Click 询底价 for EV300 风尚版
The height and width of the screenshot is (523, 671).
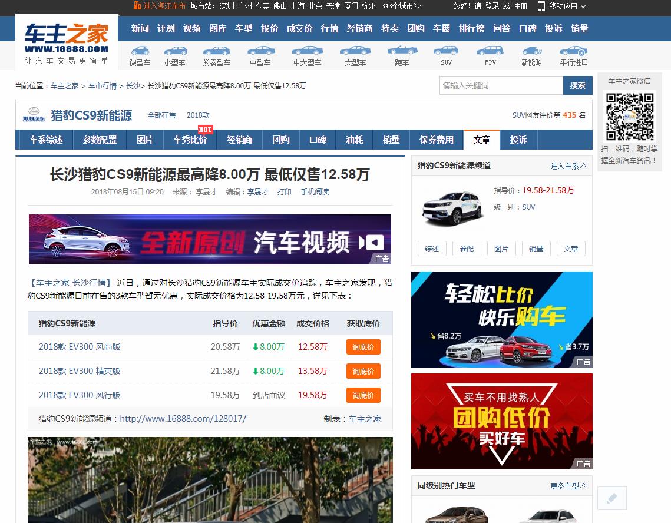363,347
